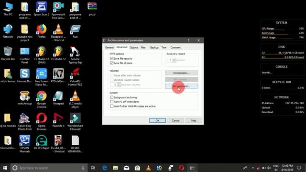Check Wait if other WinRAR copies active
Image resolution: width=306 pixels, height=172 pixels.
111,106
